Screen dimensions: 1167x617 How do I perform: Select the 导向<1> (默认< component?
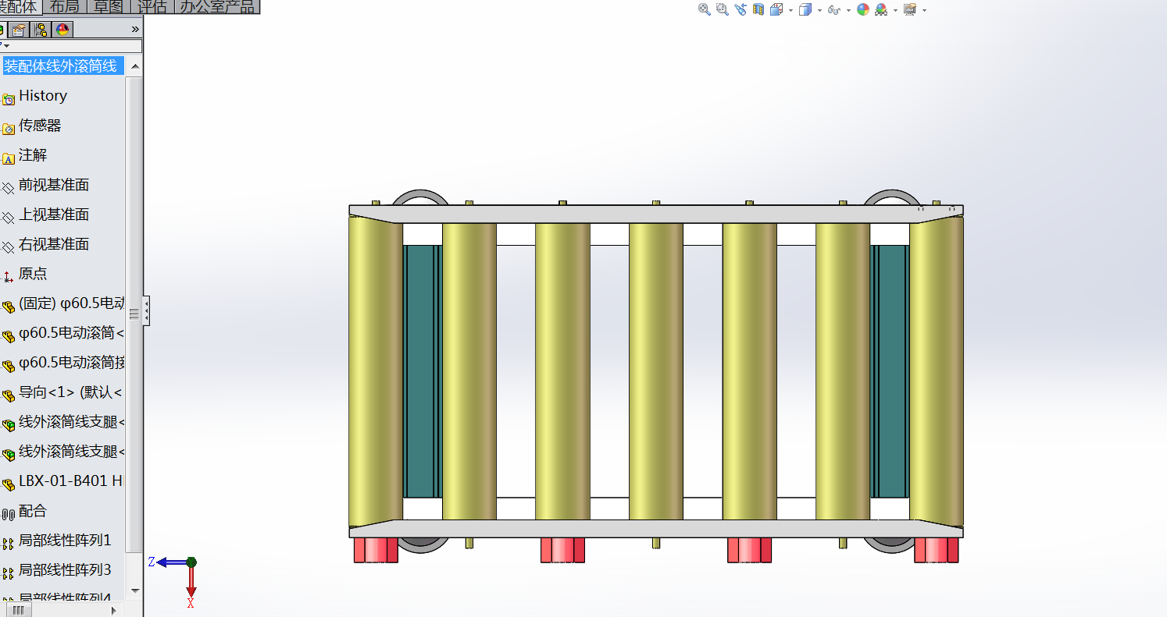(70, 392)
